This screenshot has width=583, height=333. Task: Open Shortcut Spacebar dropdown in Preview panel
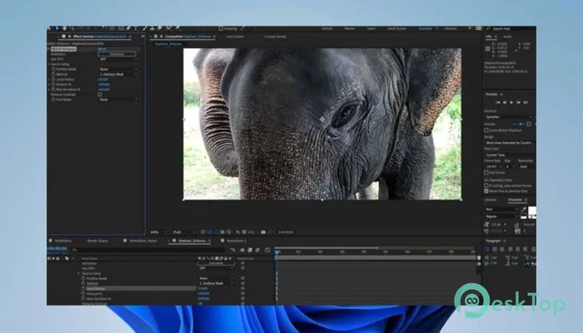[x=508, y=117]
